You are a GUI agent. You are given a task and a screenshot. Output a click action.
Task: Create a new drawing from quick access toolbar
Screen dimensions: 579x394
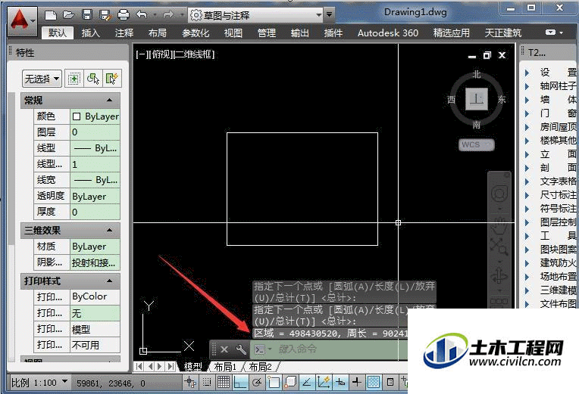tap(51, 15)
